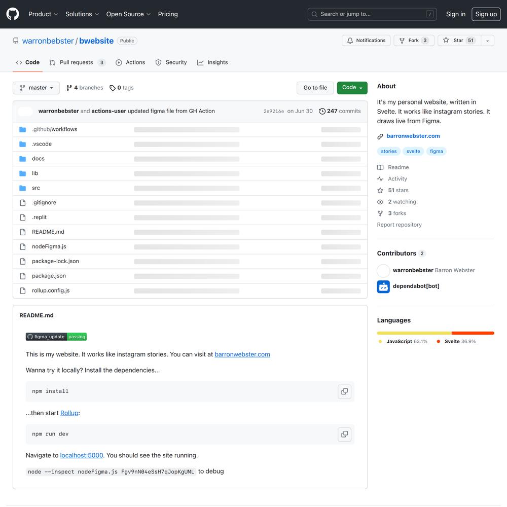Select the figma topic tag
The height and width of the screenshot is (507, 507).
[436, 151]
